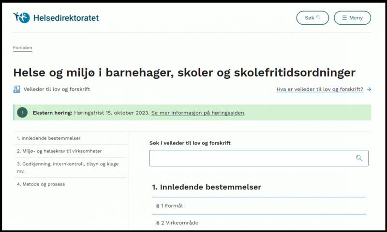Image resolution: width=387 pixels, height=232 pixels.
Task: Open the hamburger Meny icon
Action: tap(344, 18)
